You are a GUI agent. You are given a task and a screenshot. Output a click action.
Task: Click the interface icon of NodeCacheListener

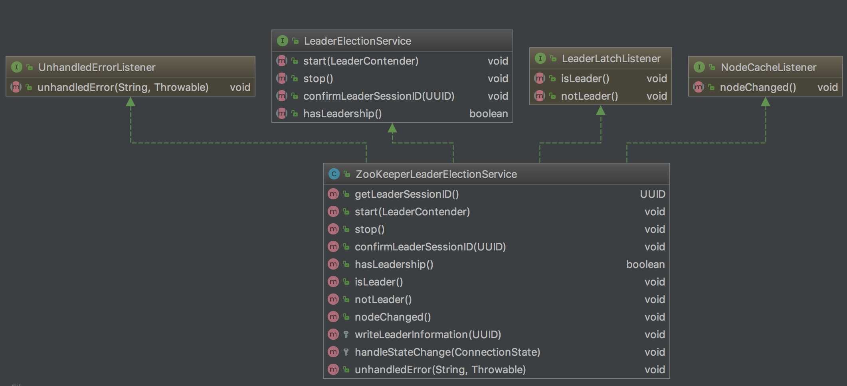(699, 67)
